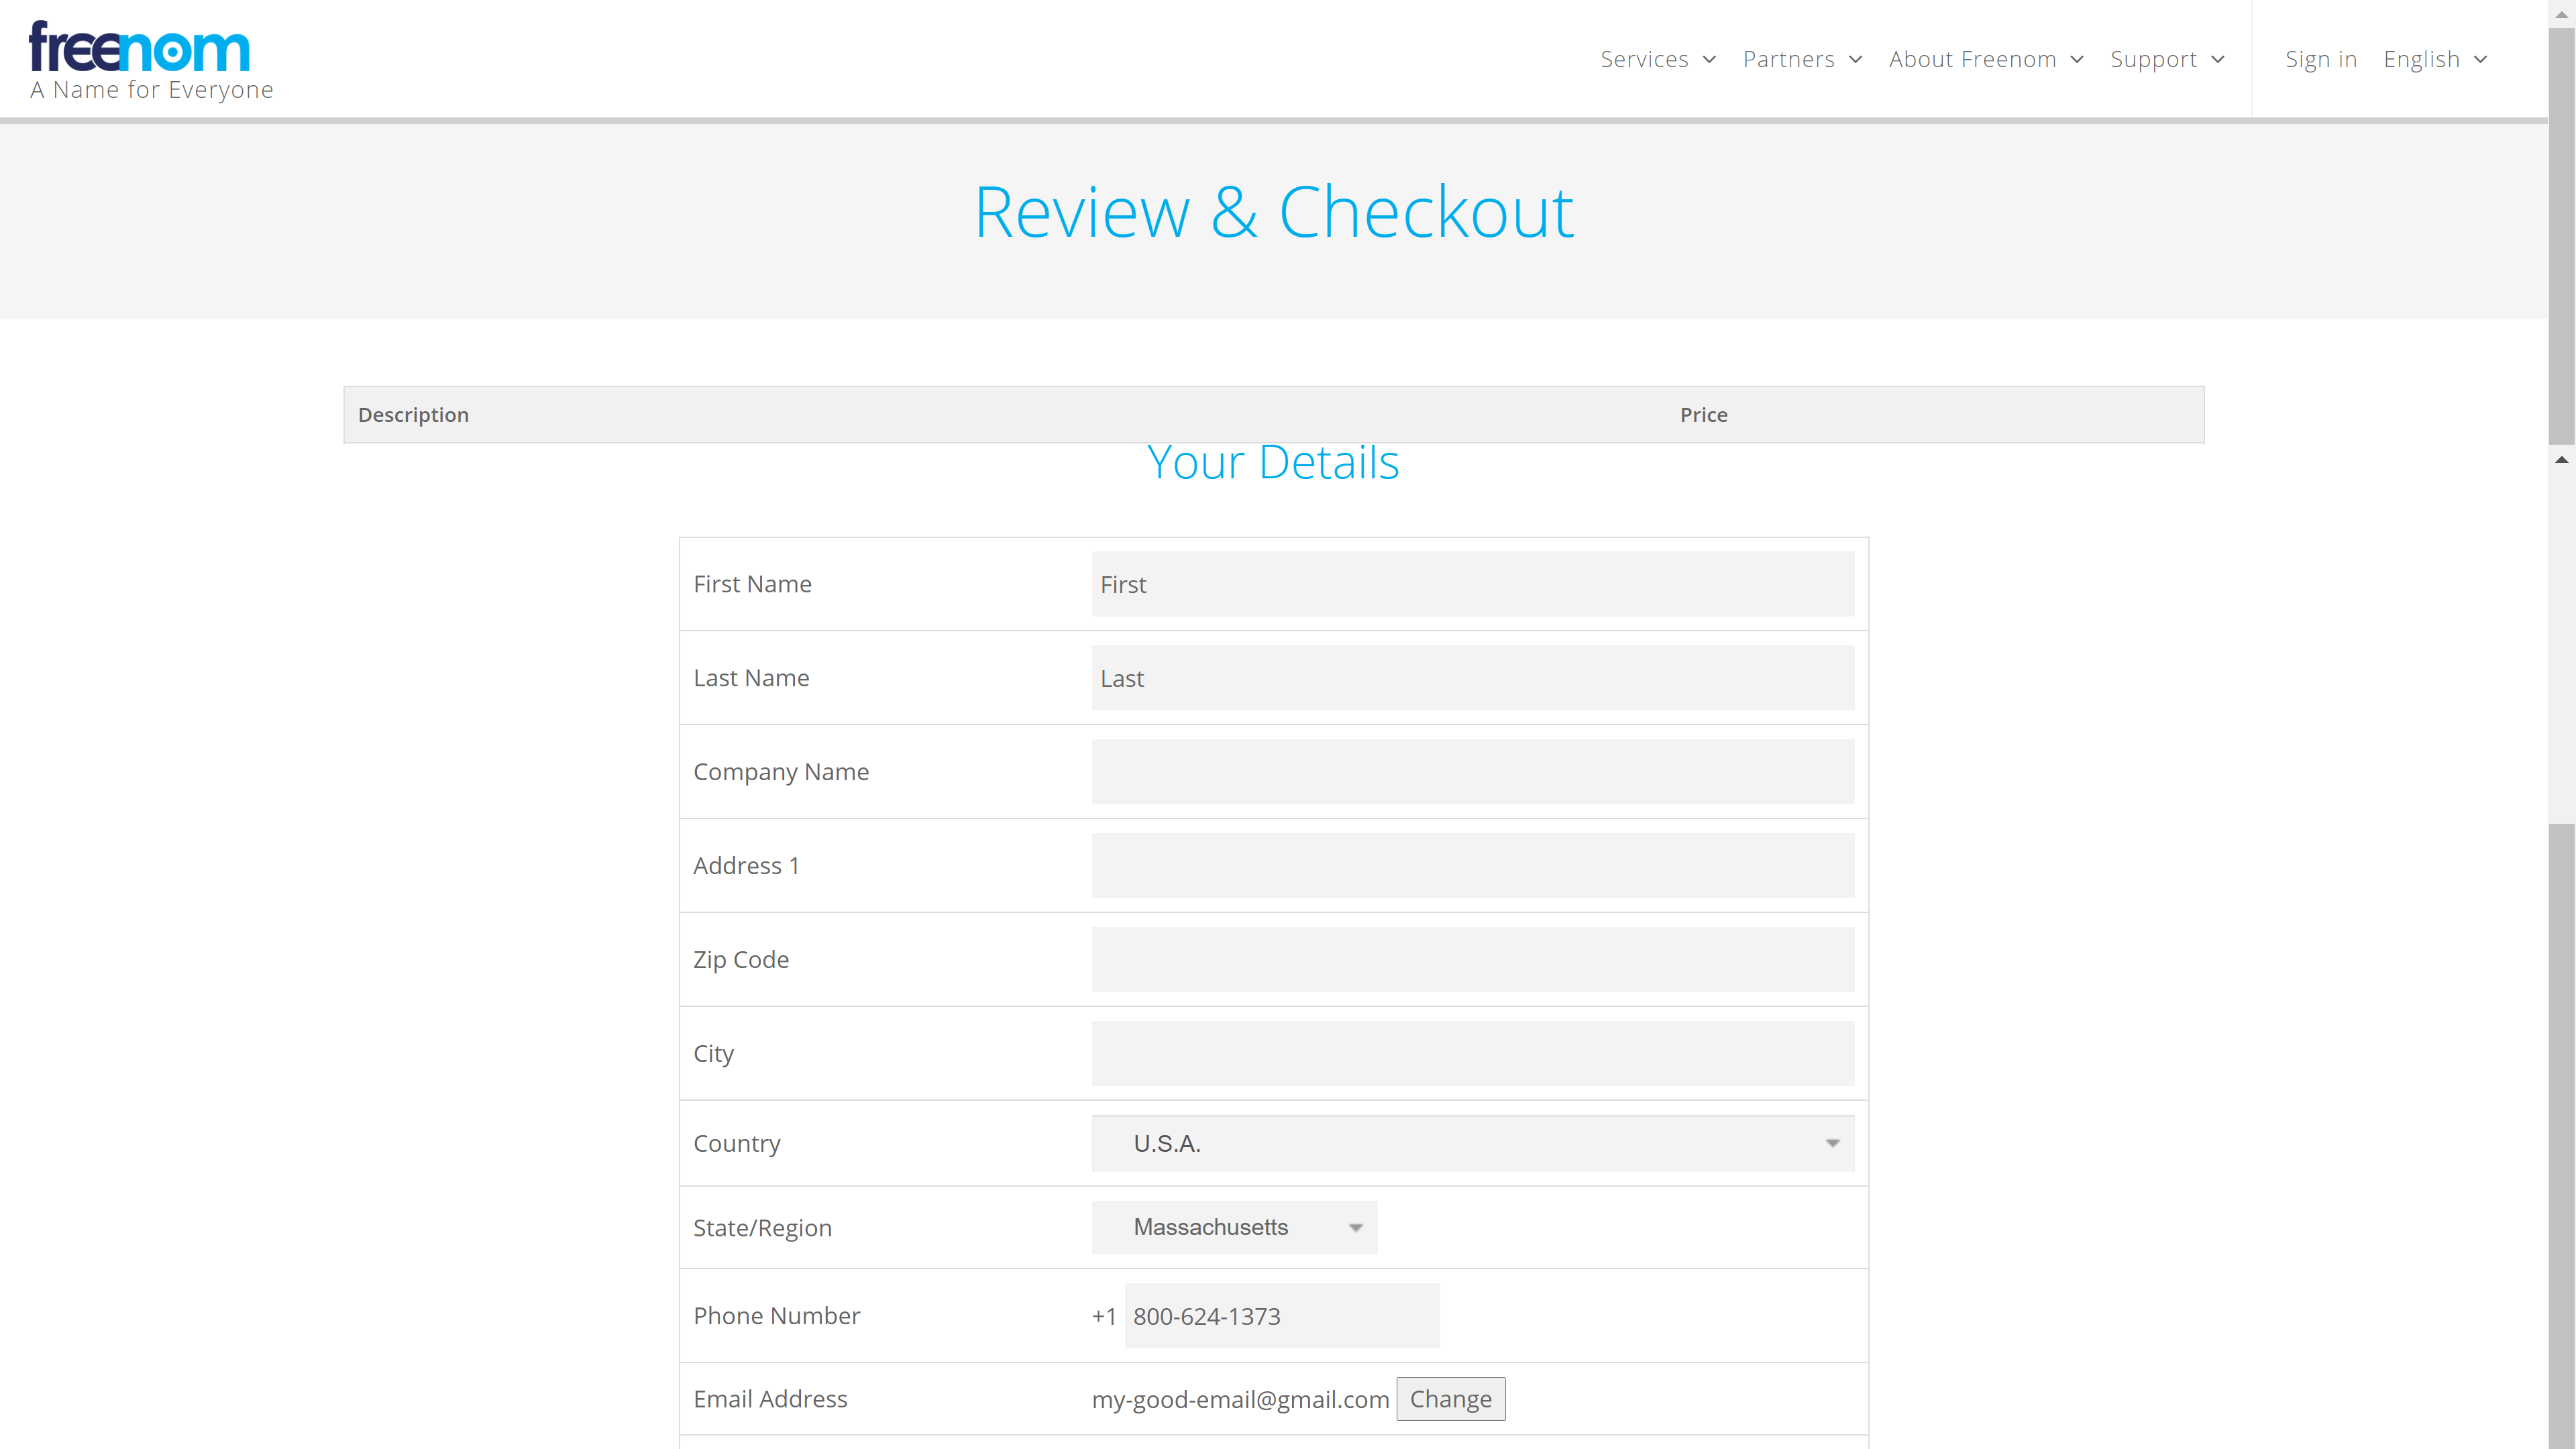
Task: Click the my-good-email@gmail.com text
Action: click(x=1240, y=1399)
